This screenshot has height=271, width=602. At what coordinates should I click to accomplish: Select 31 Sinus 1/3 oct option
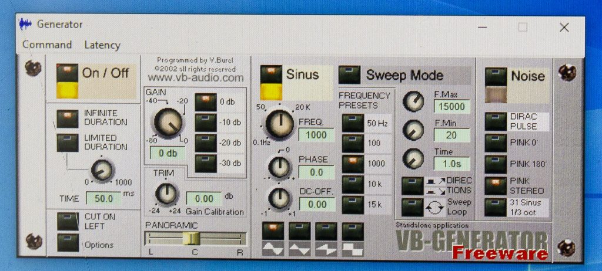coord(496,208)
